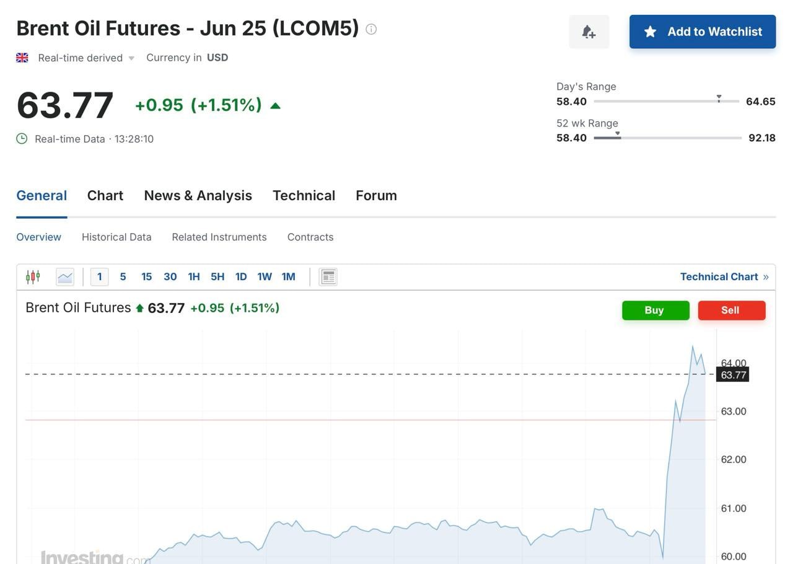
Task: Click the UK flag icon
Action: (22, 58)
